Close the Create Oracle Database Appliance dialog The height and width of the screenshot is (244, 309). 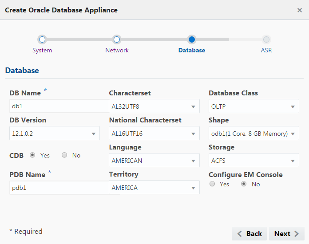click(300, 10)
